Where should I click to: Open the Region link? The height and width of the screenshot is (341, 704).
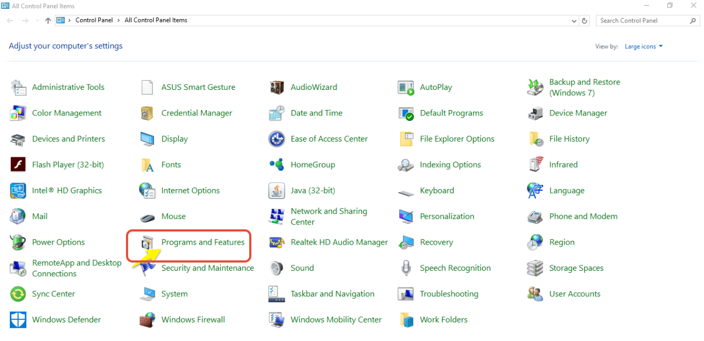click(562, 242)
